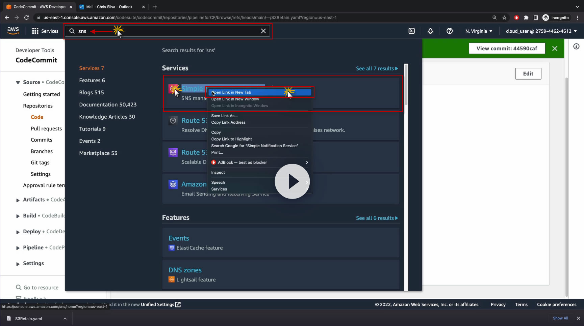This screenshot has width=584, height=326.
Task: Open the Chrome three-dot menu
Action: [578, 18]
